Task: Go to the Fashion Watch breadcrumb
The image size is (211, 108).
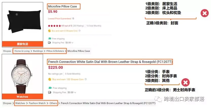Action: coord(37,103)
